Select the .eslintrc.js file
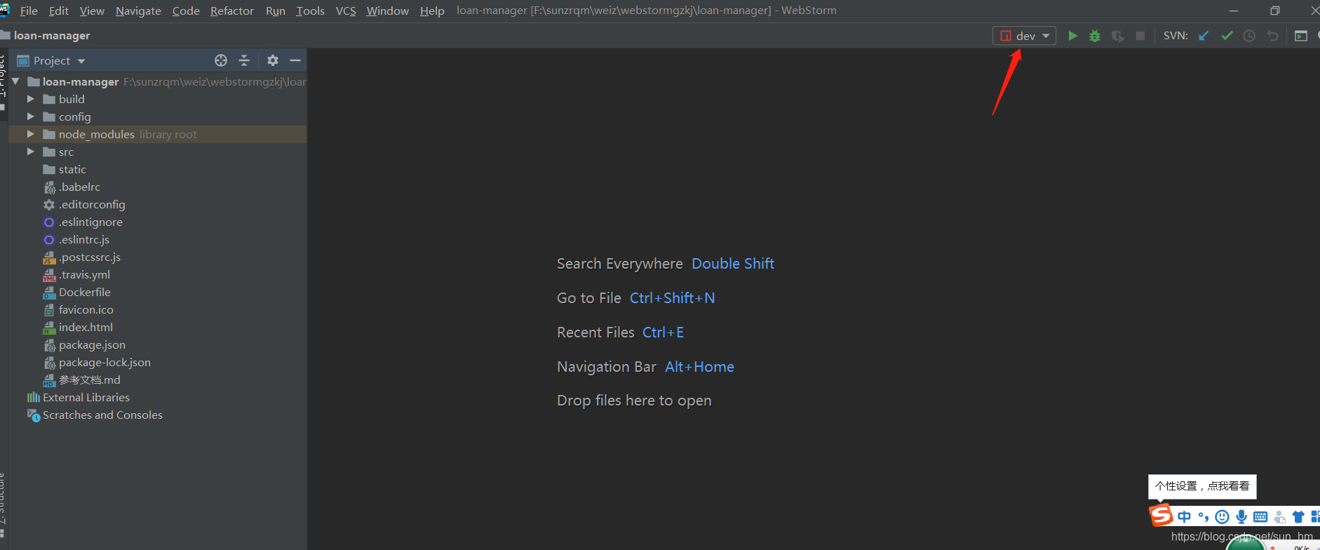The image size is (1320, 550). [76, 240]
